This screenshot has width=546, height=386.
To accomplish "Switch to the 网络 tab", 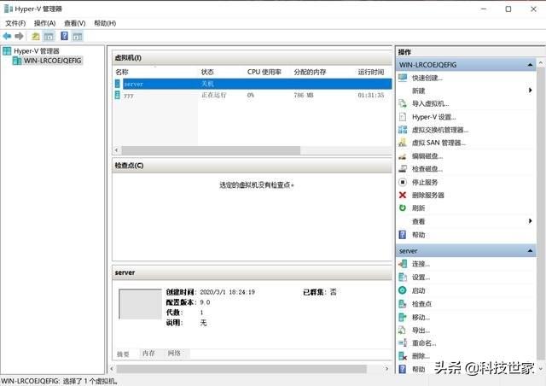I will point(174,354).
